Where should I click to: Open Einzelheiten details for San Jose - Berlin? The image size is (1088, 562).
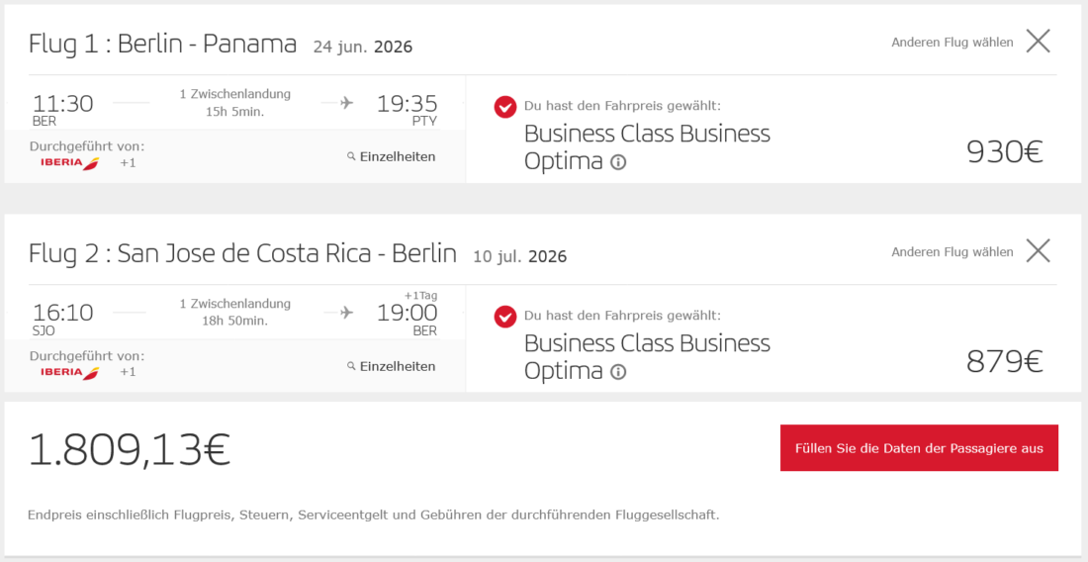(397, 366)
